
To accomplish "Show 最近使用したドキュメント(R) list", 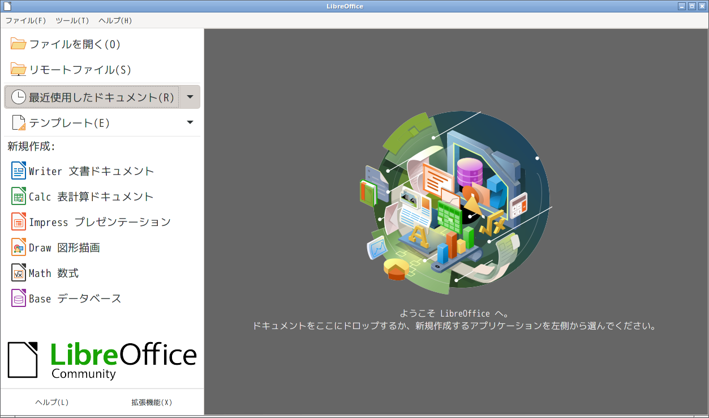I will 92,97.
